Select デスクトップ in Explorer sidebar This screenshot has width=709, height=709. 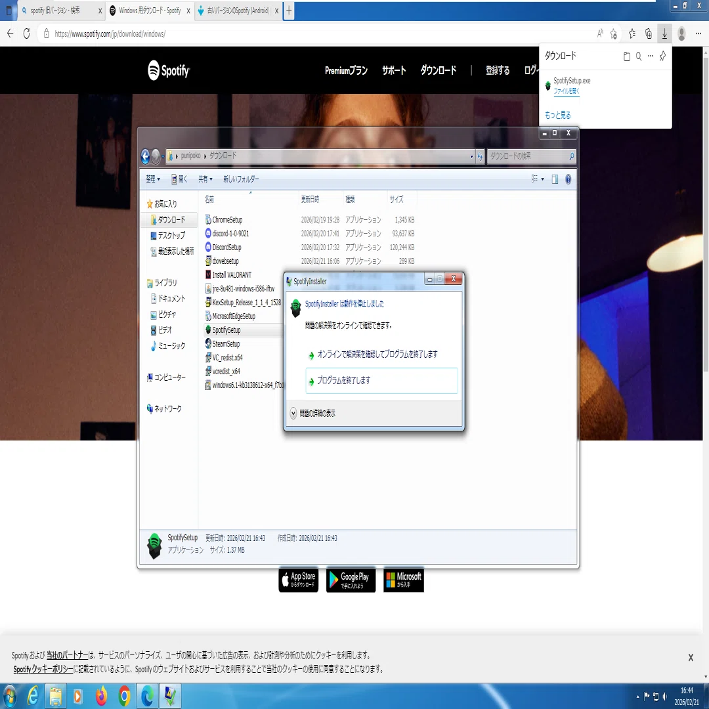168,236
